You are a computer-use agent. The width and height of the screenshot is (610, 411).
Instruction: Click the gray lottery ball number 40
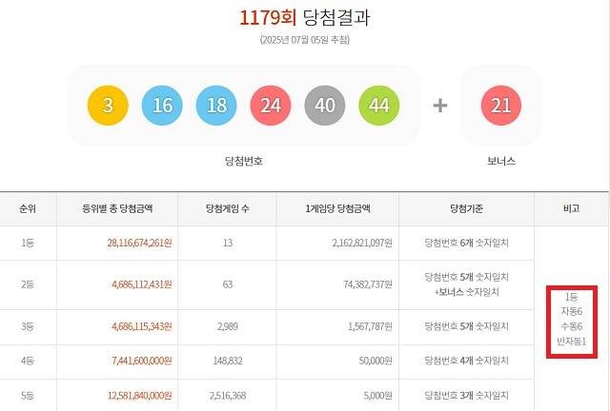pyautogui.click(x=325, y=106)
